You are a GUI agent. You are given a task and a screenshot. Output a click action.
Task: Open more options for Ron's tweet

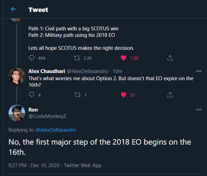point(198,109)
